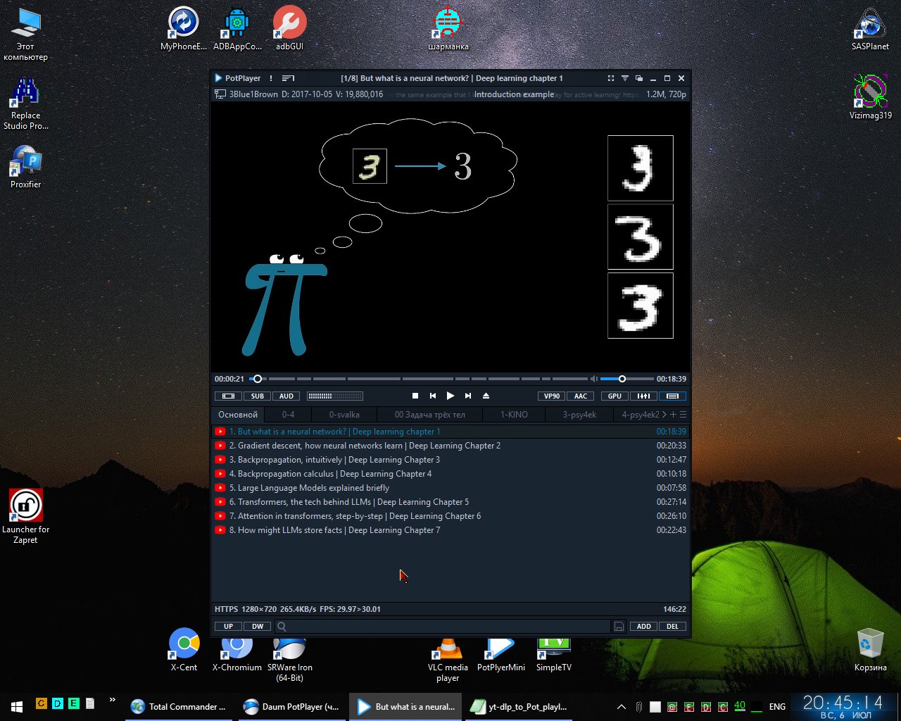
Task: Click the Stop playback icon
Action: click(x=415, y=396)
